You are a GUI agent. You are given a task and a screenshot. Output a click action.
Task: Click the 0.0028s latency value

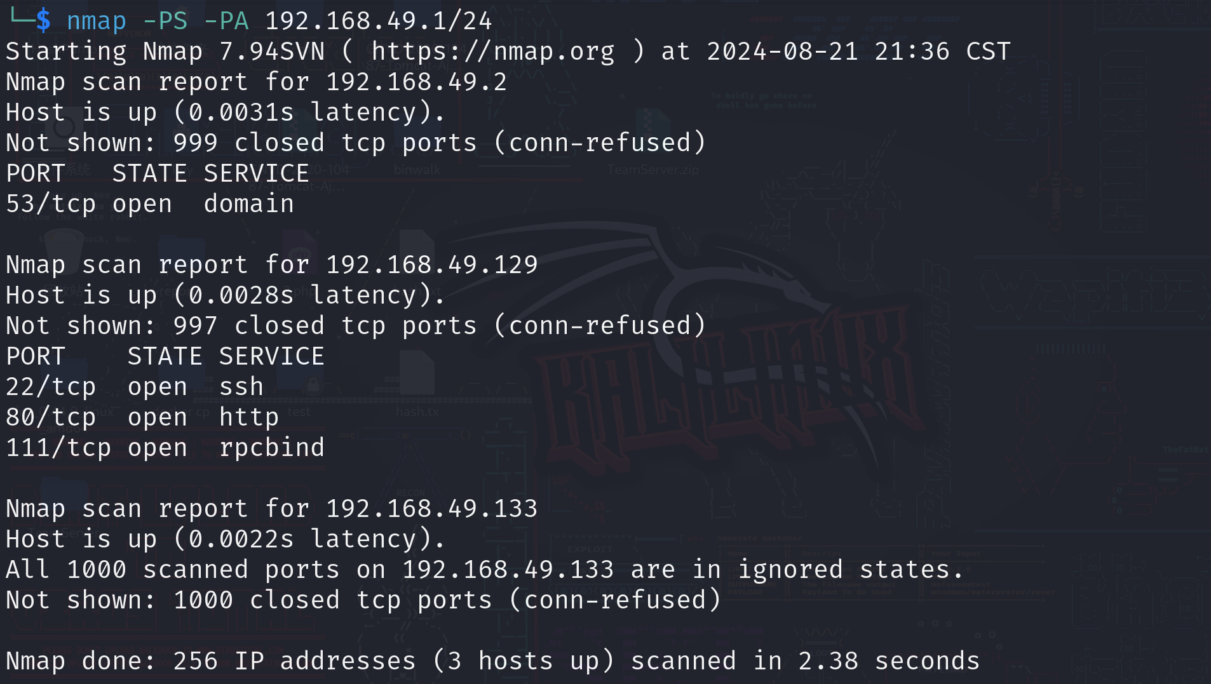pyautogui.click(x=241, y=295)
